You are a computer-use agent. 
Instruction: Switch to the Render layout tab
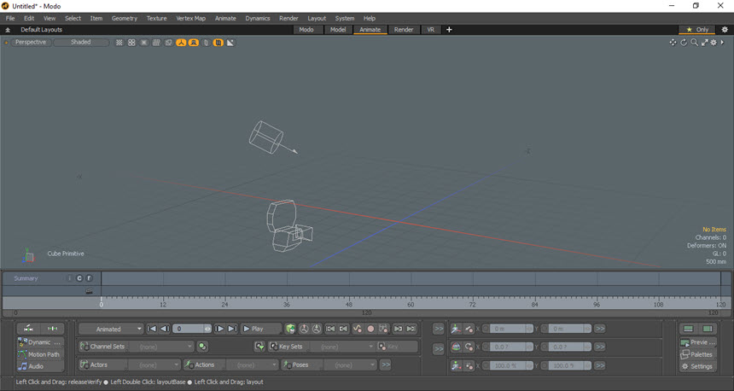click(404, 29)
